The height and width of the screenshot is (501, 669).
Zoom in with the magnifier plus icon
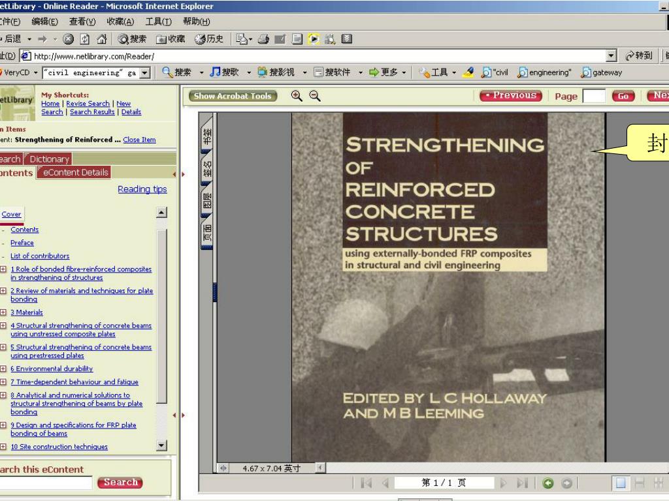[297, 96]
